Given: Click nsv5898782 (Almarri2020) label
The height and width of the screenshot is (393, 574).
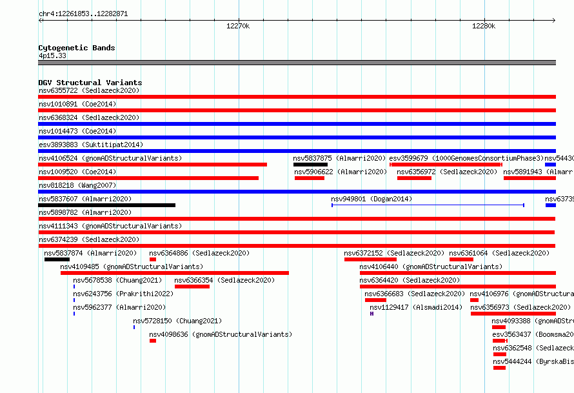Looking at the screenshot, I should 85,212.
